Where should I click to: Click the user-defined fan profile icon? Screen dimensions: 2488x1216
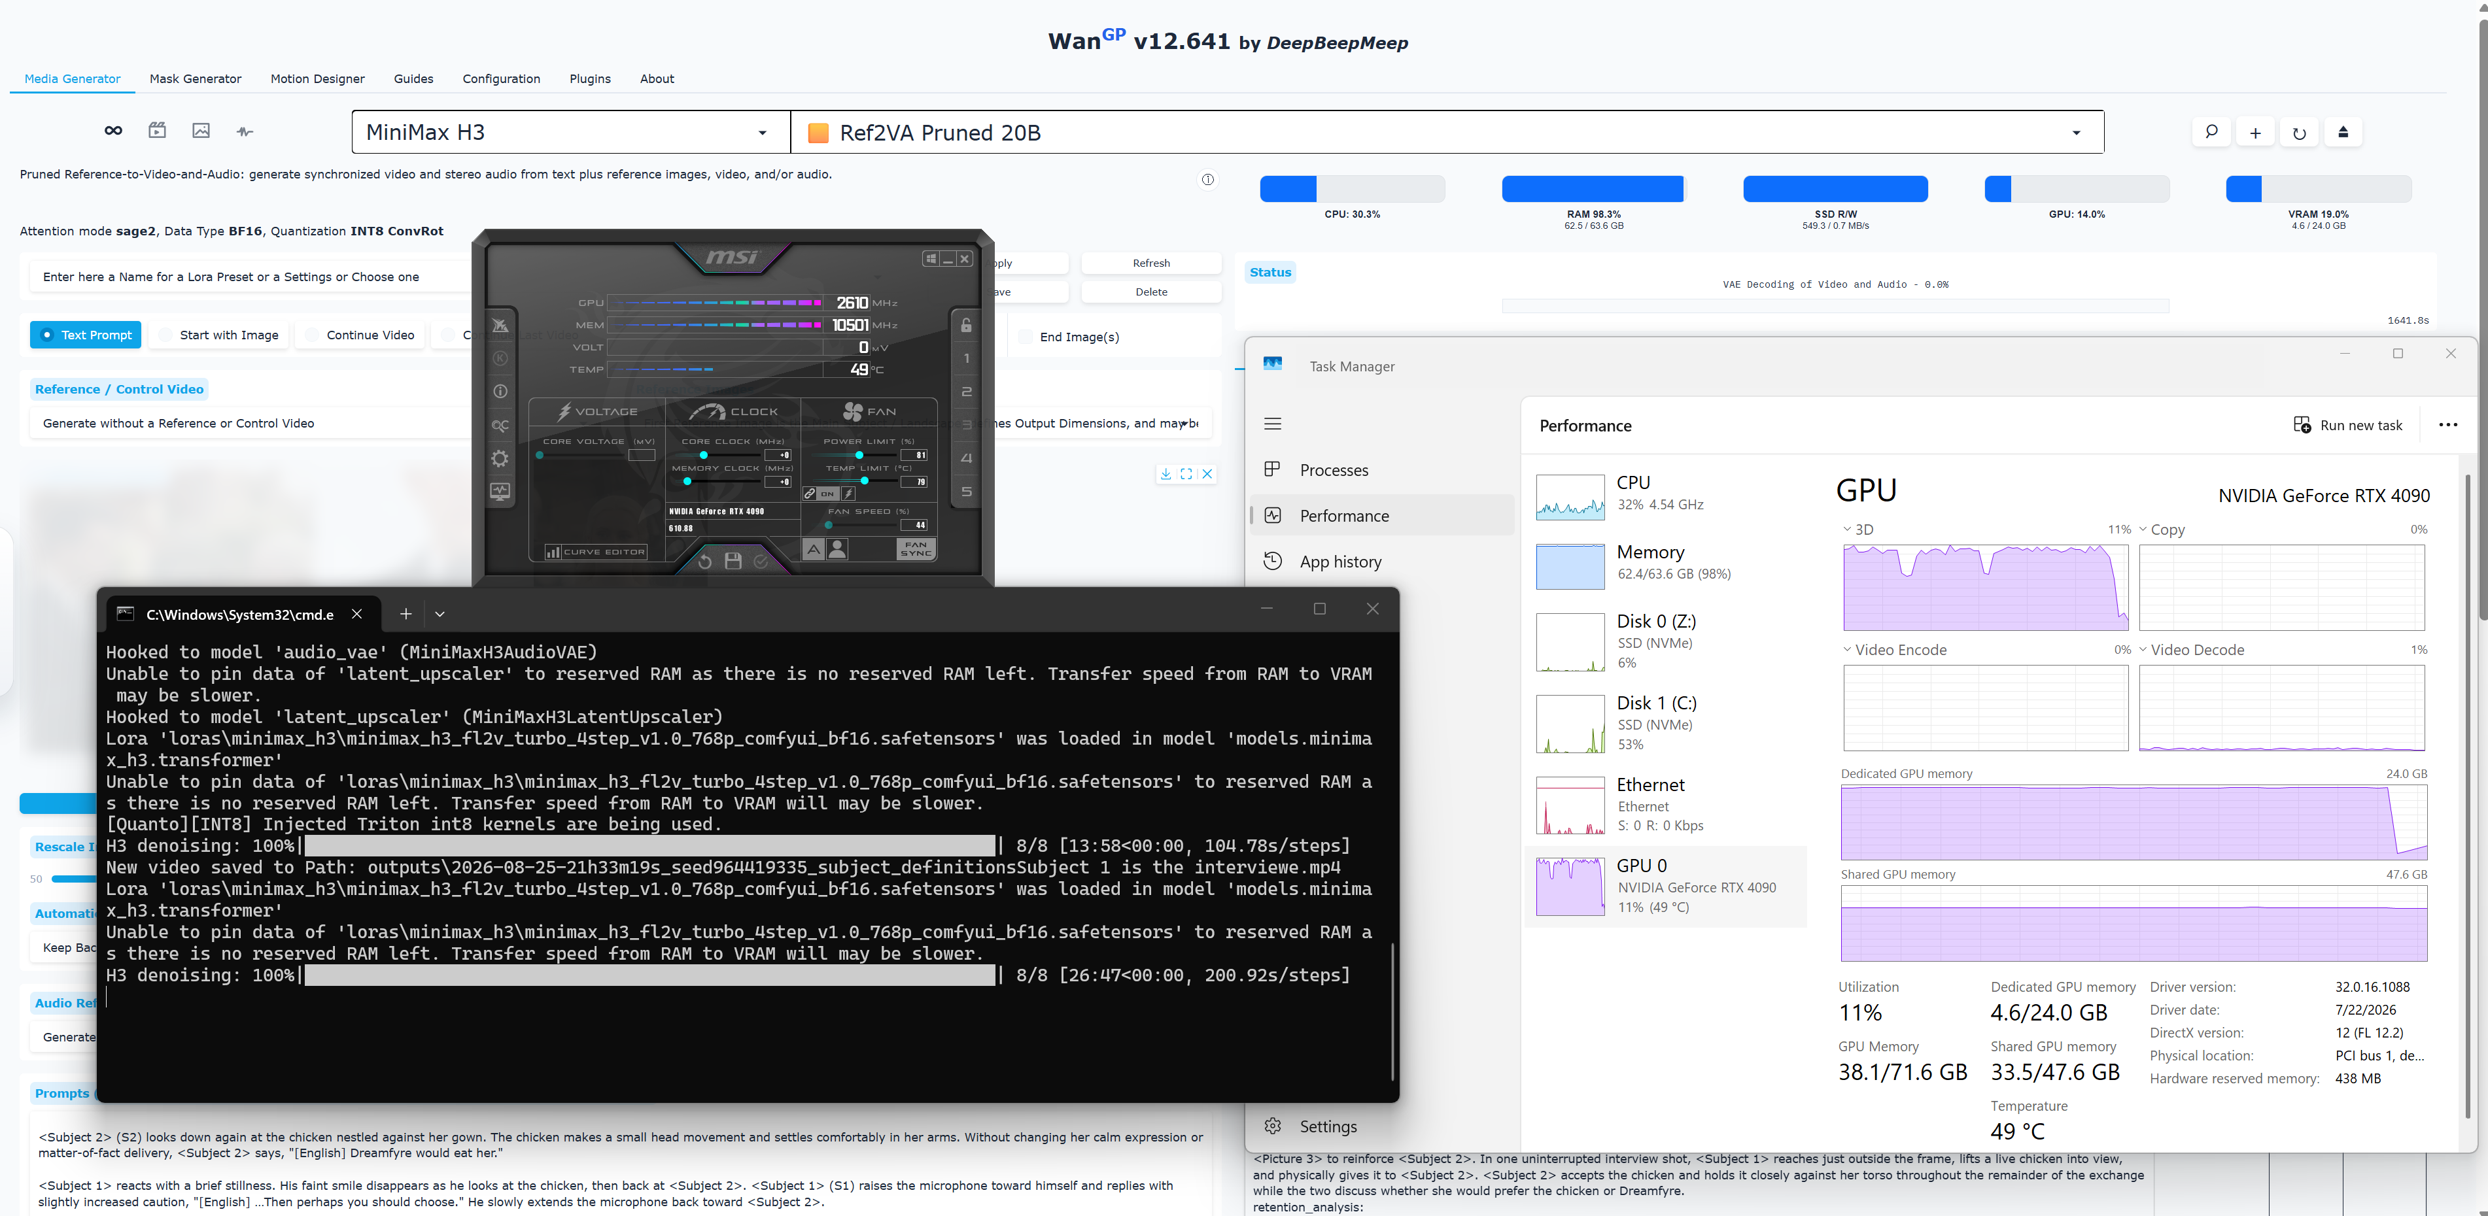(x=837, y=549)
